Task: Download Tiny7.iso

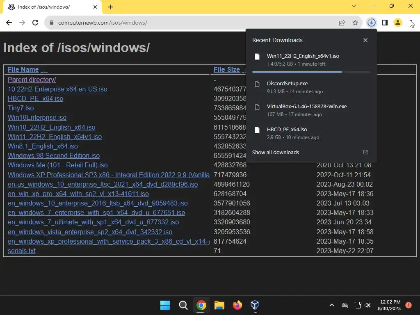Action: pos(21,108)
